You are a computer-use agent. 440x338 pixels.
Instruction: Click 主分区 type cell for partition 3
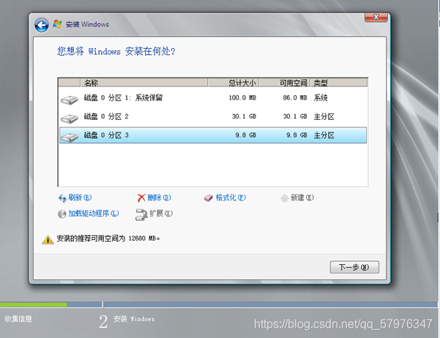tap(324, 135)
